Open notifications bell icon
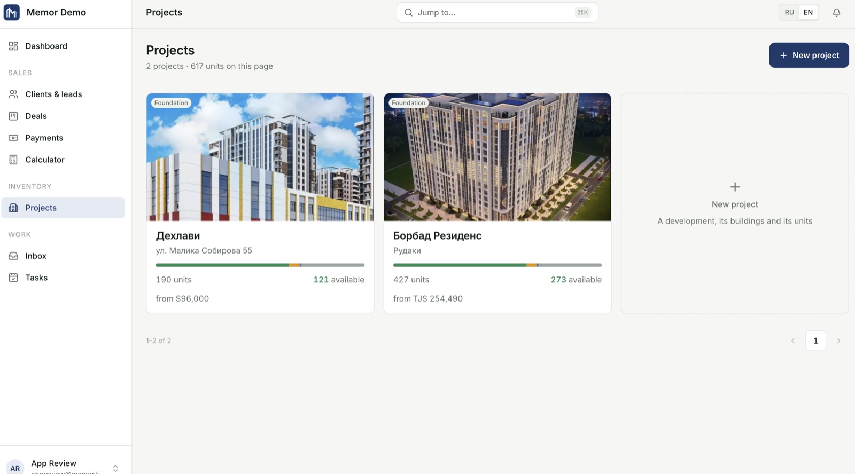Image resolution: width=855 pixels, height=474 pixels. point(836,12)
